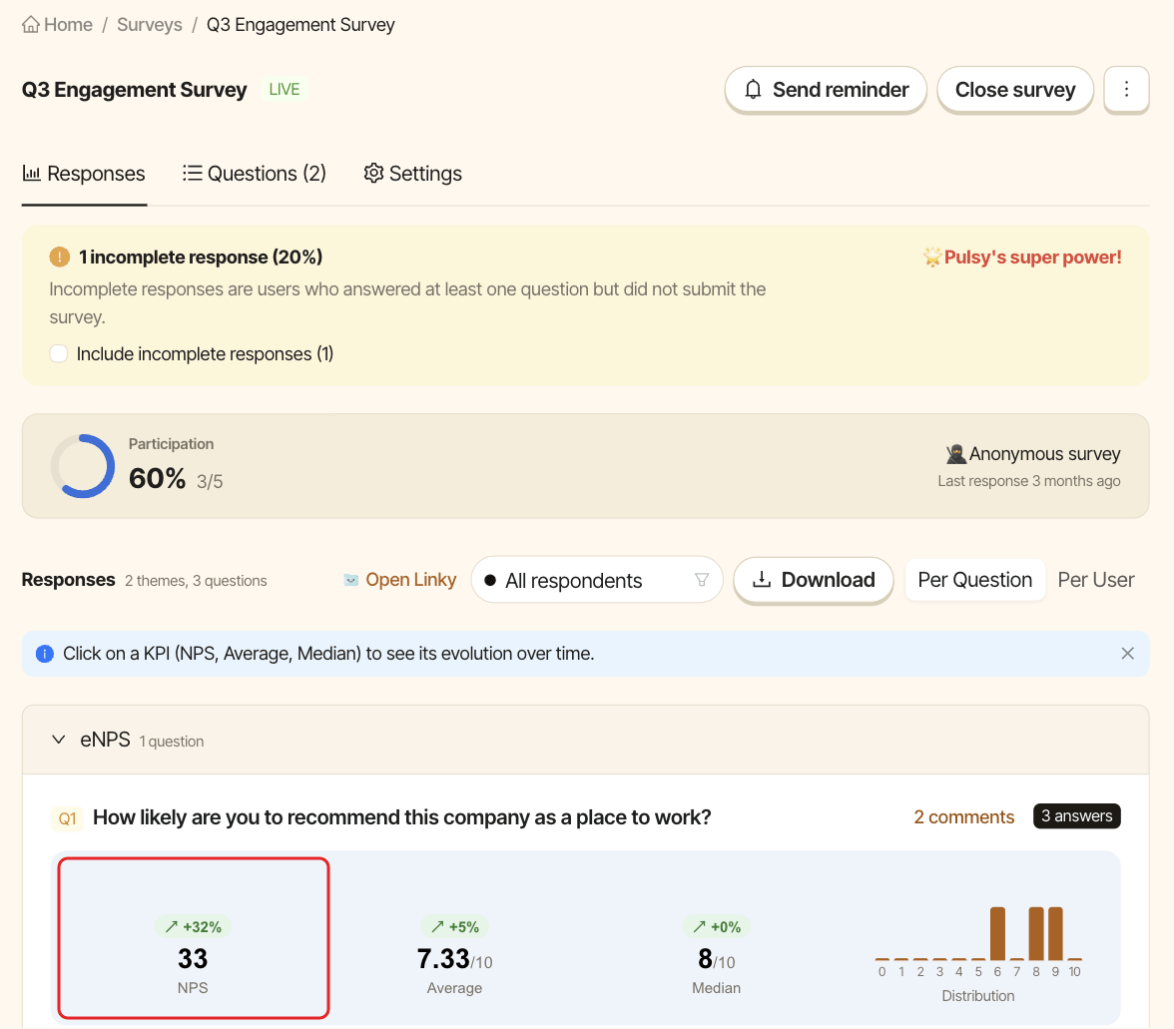
Task: Click the 8/10 Median KPI
Action: coord(716,959)
